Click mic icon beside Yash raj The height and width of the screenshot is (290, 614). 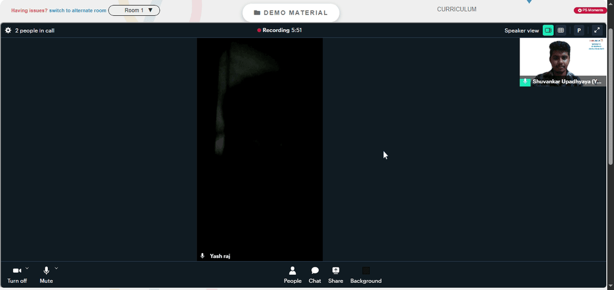pyautogui.click(x=203, y=256)
